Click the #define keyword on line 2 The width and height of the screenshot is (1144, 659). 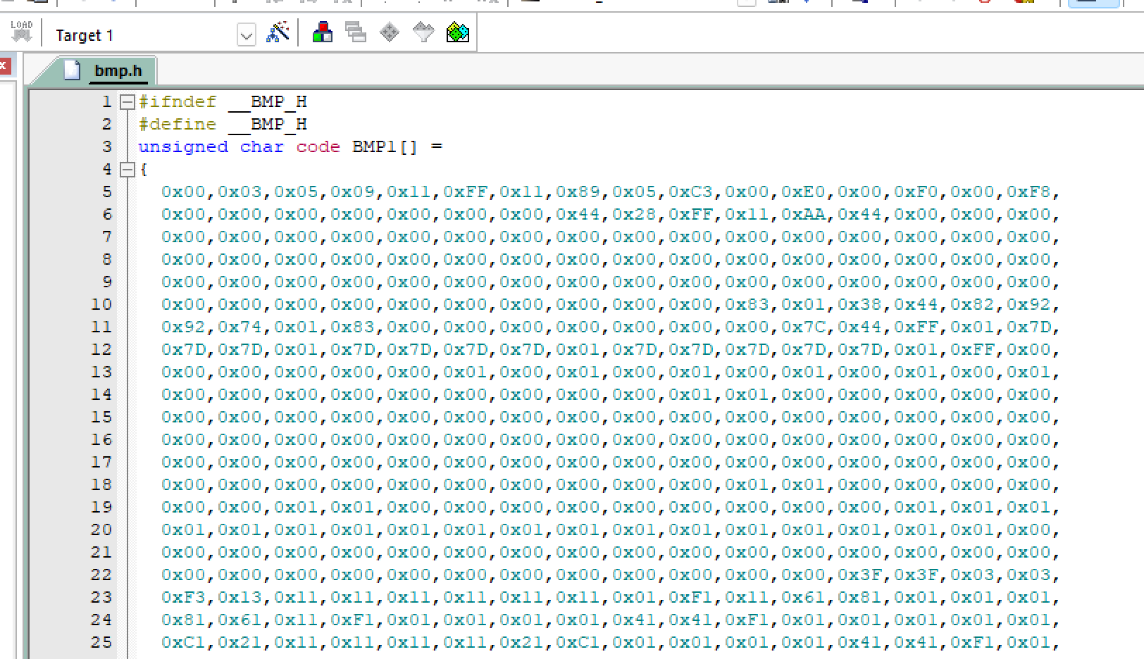pos(178,125)
